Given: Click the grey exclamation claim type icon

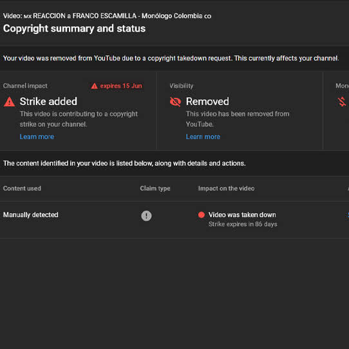Looking at the screenshot, I should 146,216.
